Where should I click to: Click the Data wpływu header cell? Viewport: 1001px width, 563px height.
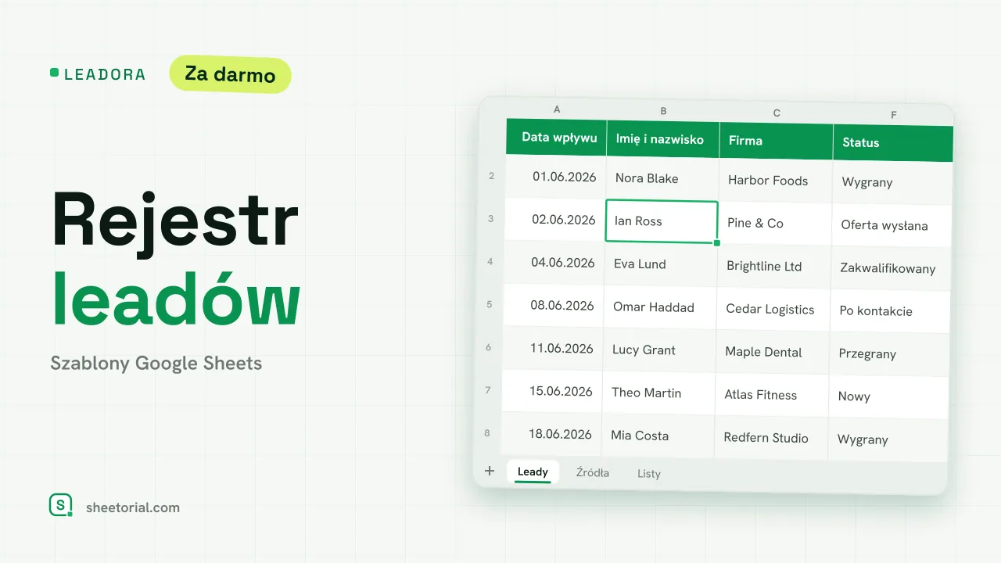(556, 137)
